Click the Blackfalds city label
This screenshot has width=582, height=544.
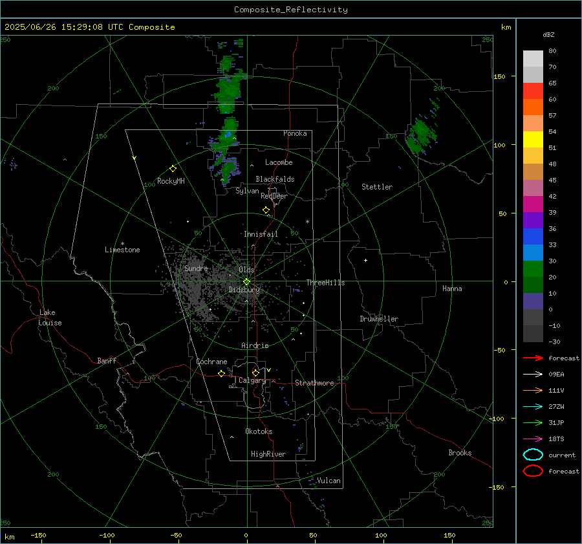tap(275, 179)
